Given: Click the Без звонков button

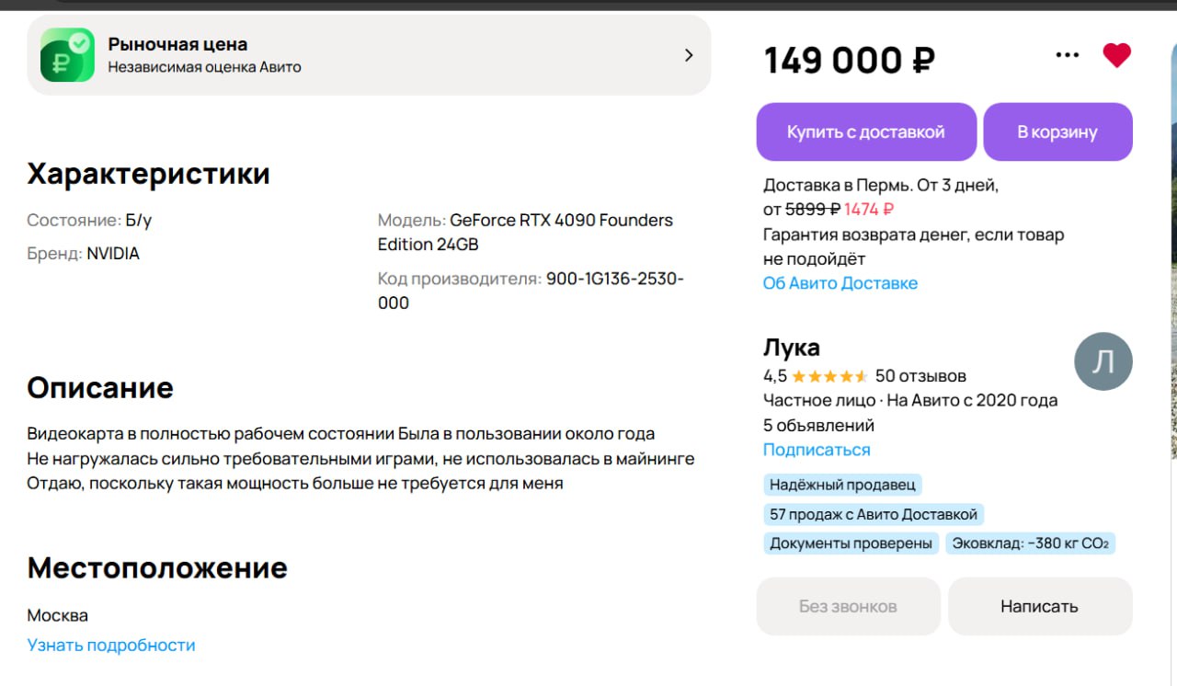Looking at the screenshot, I should 848,606.
